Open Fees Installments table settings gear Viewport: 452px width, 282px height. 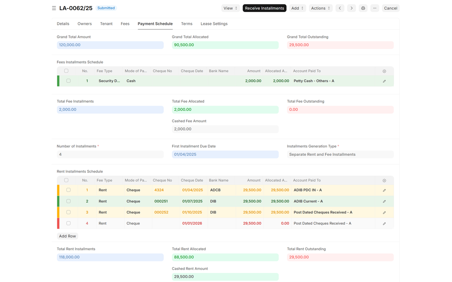pos(384,71)
